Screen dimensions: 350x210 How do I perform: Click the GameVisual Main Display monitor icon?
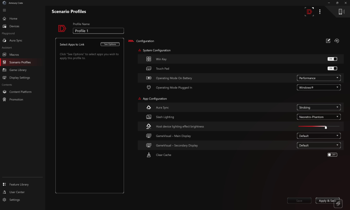pos(149,136)
